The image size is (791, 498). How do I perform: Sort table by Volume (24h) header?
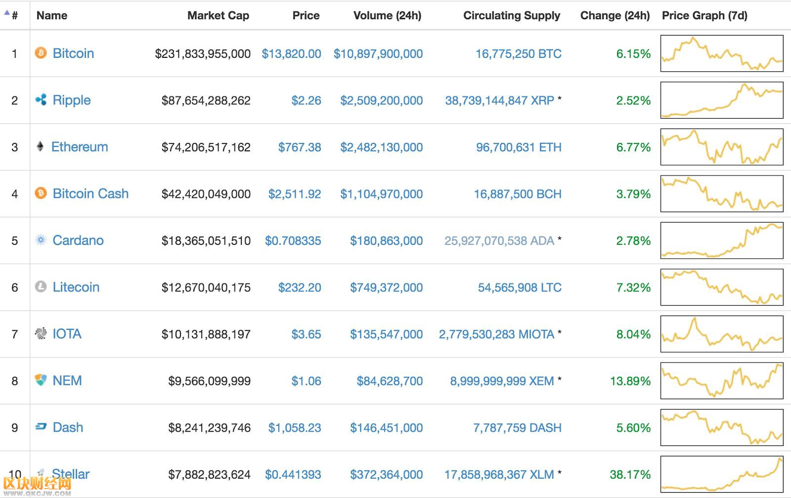(x=387, y=15)
